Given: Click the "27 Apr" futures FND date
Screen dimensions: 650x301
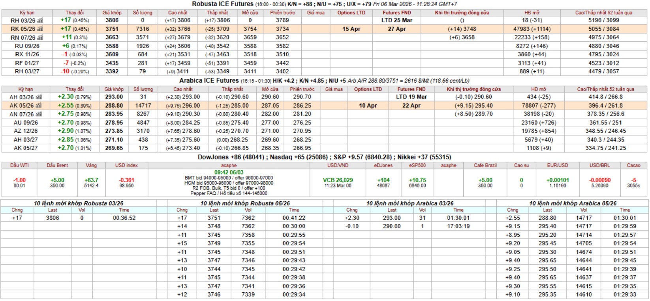Looking at the screenshot, I should pos(397,29).
